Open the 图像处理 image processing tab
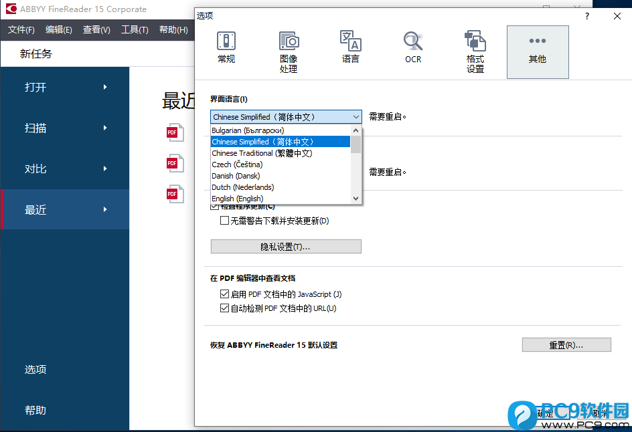Image resolution: width=632 pixels, height=432 pixels. click(289, 52)
